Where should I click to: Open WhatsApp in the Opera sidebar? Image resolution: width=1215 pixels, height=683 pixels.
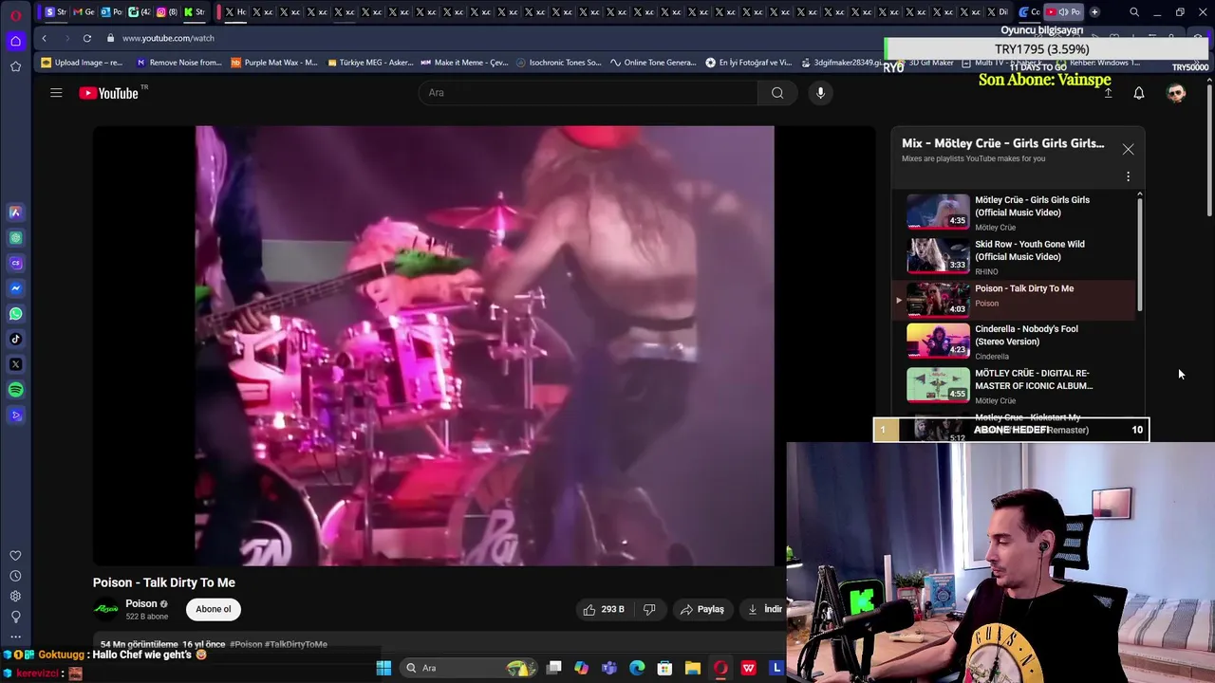coord(15,313)
